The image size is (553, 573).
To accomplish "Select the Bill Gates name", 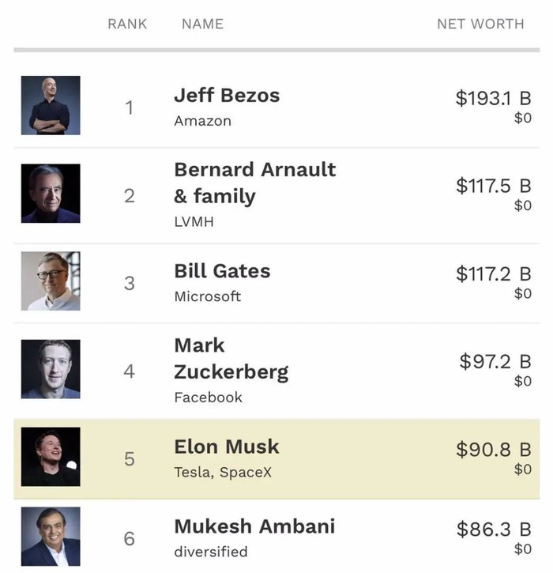I will [222, 271].
